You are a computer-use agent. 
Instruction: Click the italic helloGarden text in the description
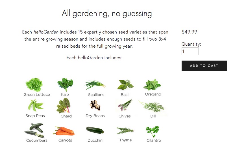[46, 32]
